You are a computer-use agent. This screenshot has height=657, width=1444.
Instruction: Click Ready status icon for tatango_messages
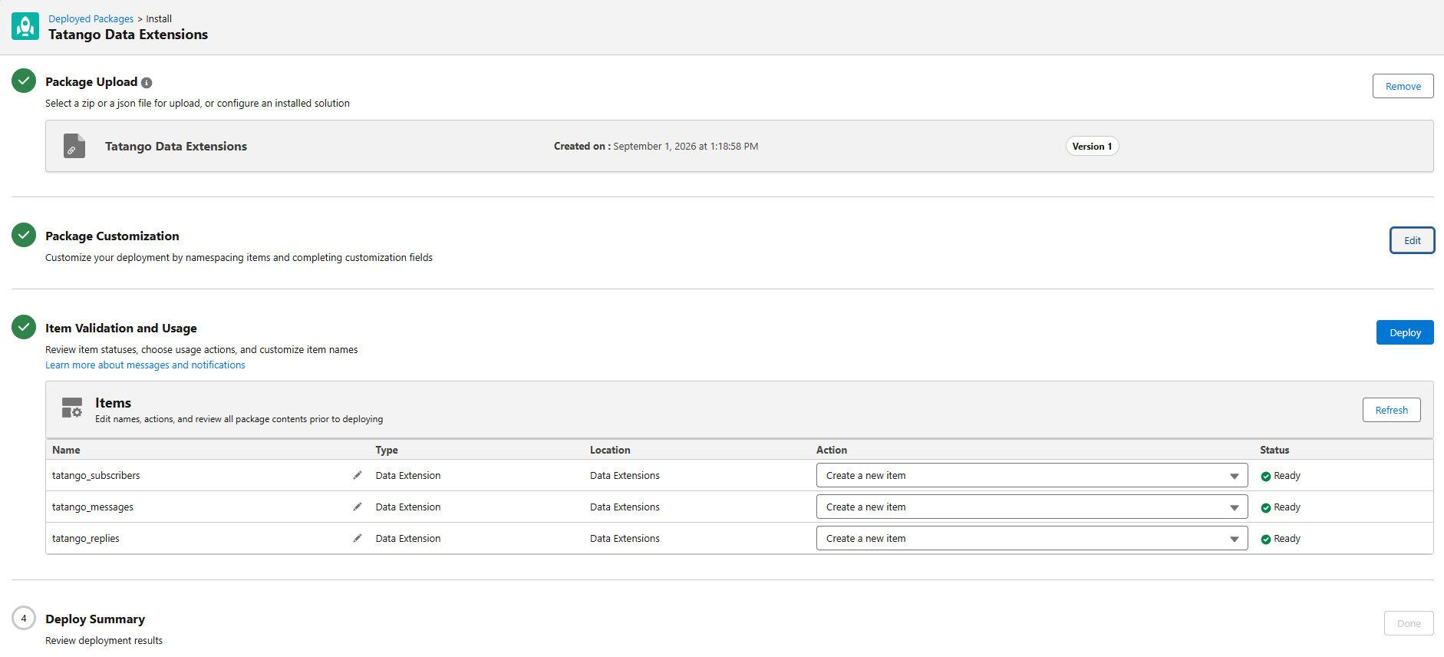coord(1266,508)
